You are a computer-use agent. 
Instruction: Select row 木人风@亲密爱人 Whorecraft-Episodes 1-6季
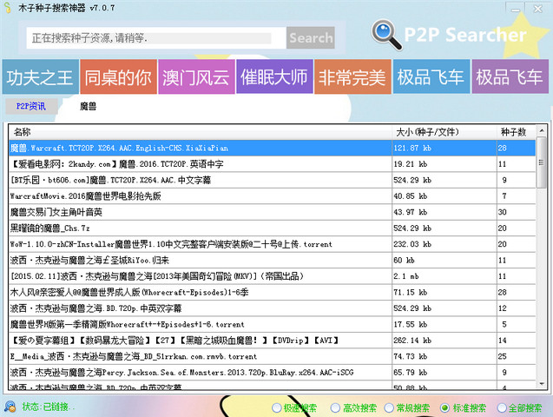(x=272, y=292)
